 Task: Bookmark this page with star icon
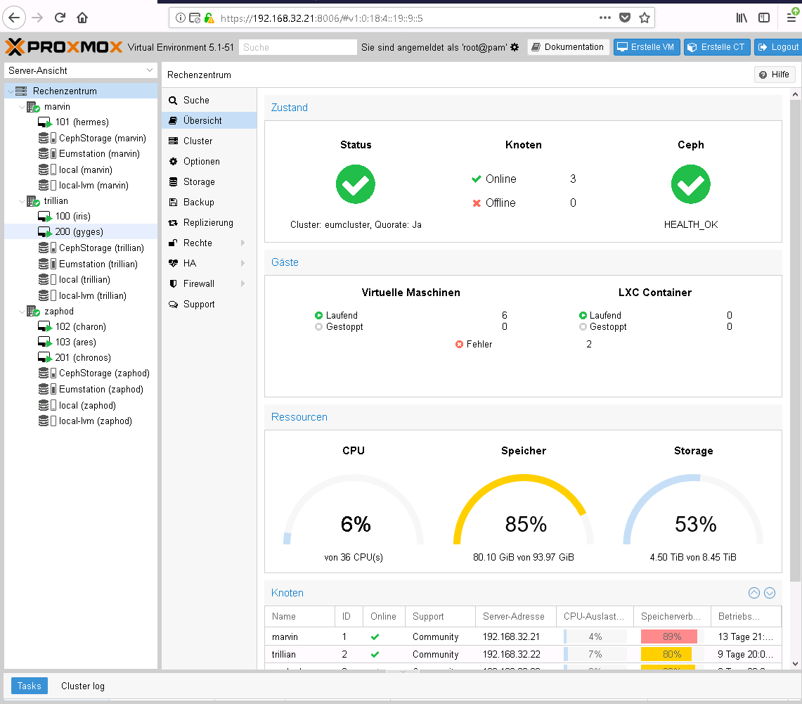(645, 18)
